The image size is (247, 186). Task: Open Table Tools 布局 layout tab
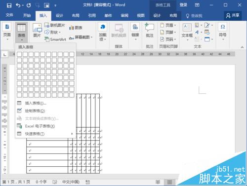[x=173, y=15]
